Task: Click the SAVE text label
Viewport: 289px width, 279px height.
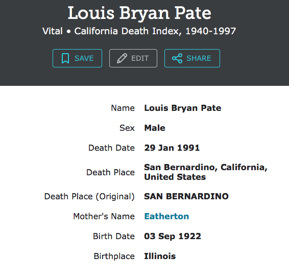Action: [x=84, y=58]
